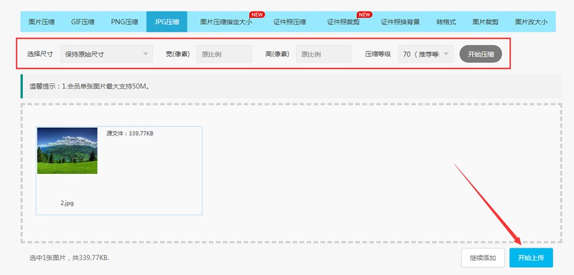
Task: Switch to the GIF压缩 tab
Action: pos(83,22)
